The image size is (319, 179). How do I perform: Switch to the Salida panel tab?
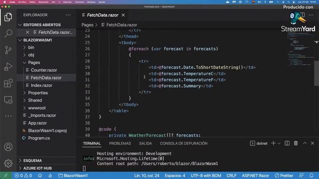point(145,143)
